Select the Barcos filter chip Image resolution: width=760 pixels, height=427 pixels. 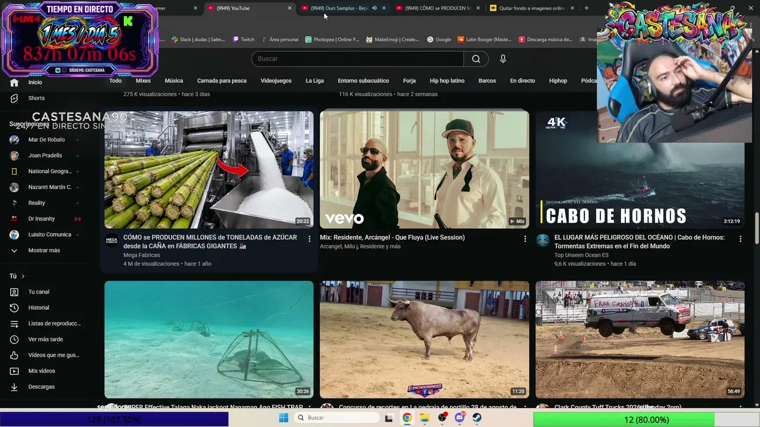[x=487, y=81]
